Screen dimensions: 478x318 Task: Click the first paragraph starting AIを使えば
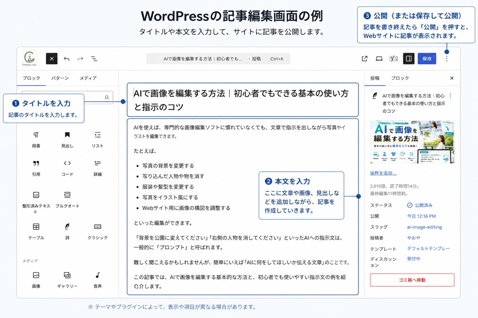[239, 132]
